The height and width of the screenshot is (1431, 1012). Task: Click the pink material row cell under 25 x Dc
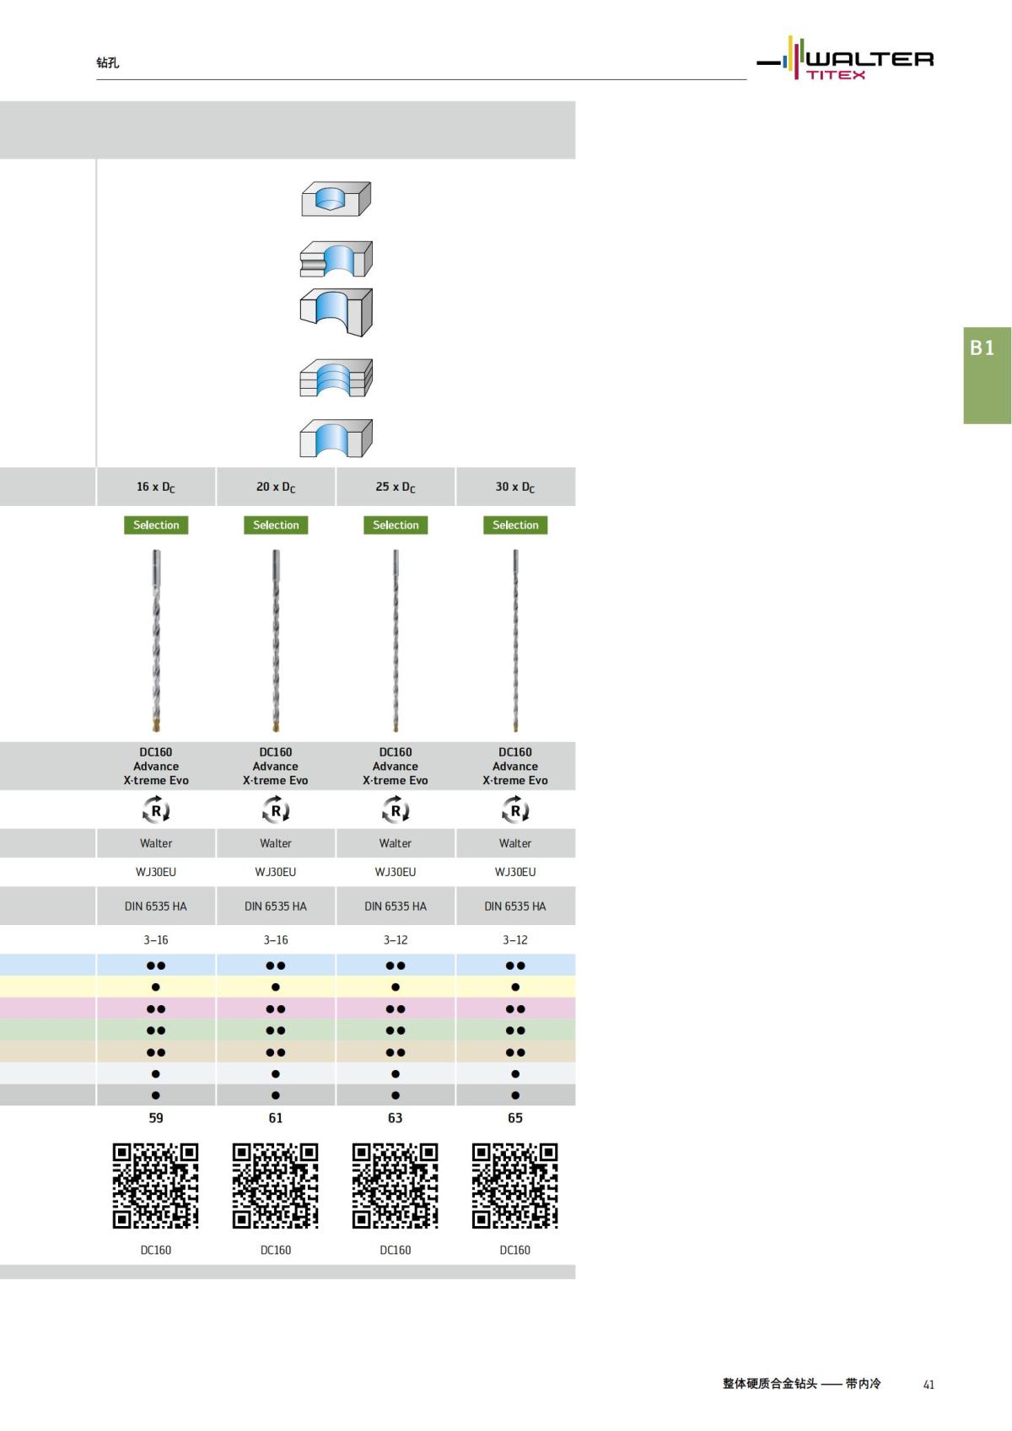point(396,1009)
